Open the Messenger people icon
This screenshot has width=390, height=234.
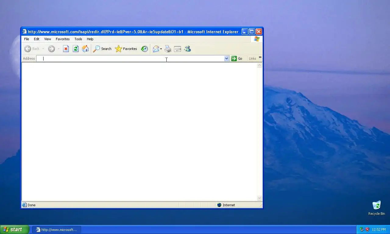(x=187, y=49)
